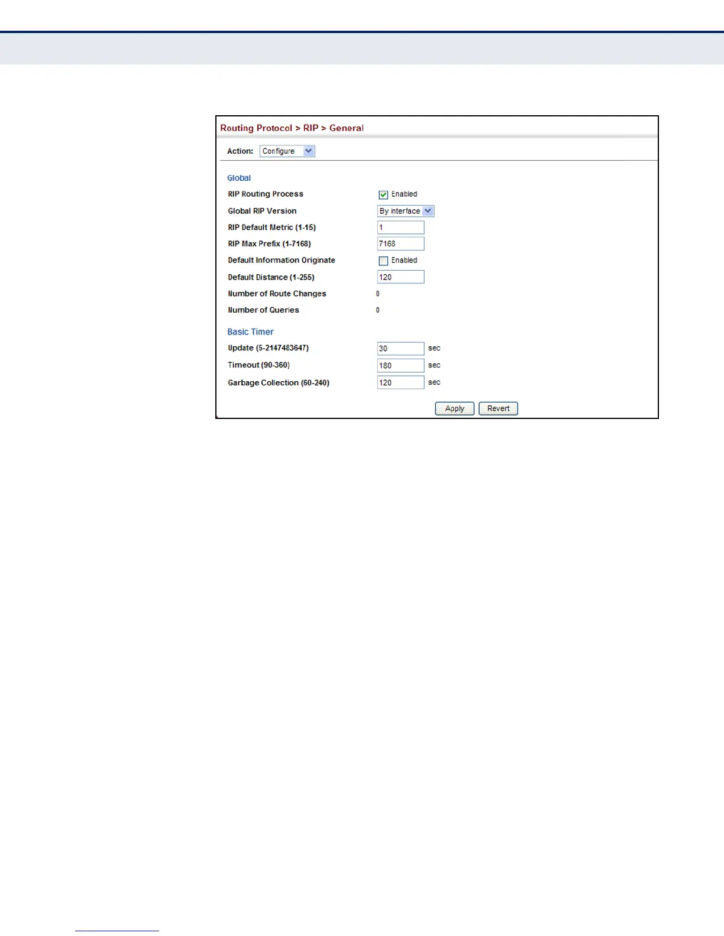Click the Number of Queries label
724x936 pixels.
tap(263, 310)
